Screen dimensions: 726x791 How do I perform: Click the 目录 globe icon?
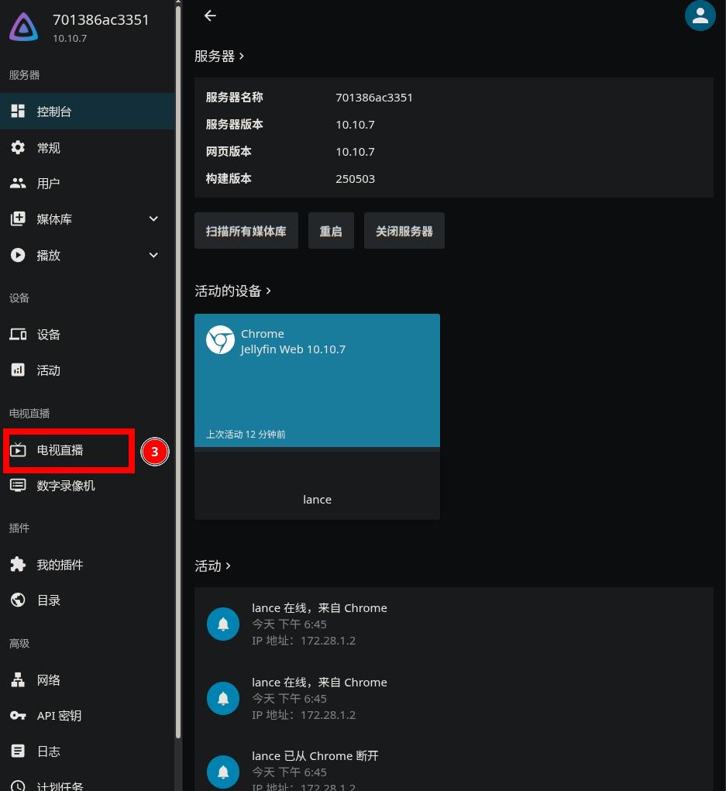pyautogui.click(x=18, y=600)
